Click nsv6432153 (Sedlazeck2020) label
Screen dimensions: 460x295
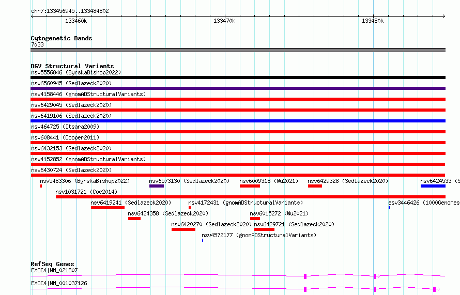(x=71, y=148)
